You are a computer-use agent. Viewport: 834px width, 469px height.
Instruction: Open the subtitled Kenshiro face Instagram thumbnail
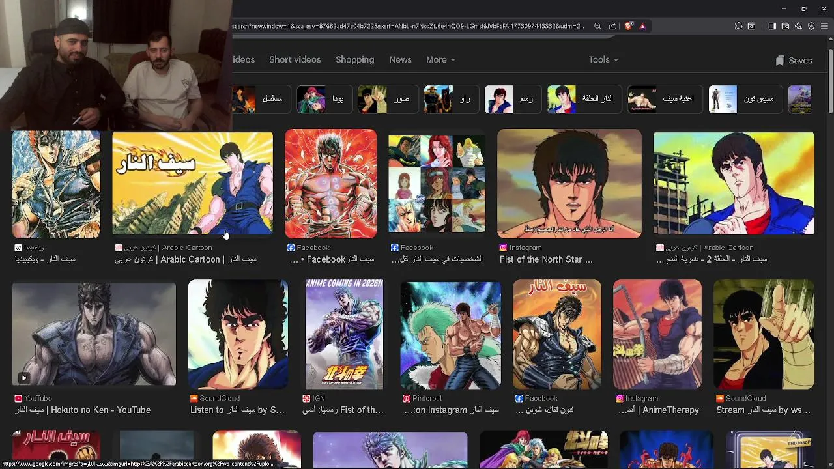569,184
